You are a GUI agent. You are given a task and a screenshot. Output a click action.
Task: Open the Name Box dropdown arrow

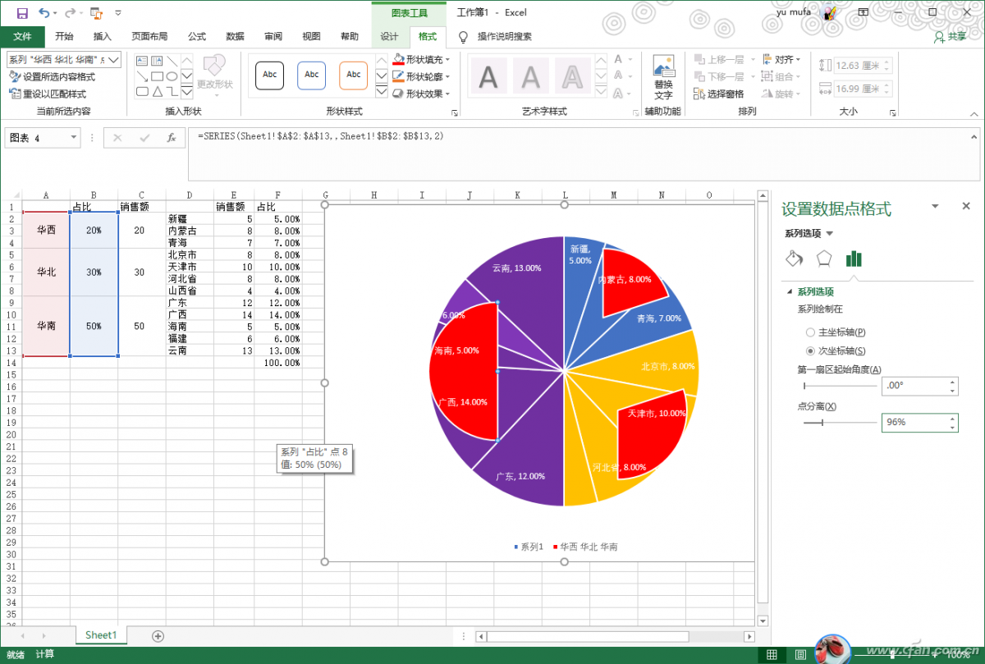tap(74, 138)
